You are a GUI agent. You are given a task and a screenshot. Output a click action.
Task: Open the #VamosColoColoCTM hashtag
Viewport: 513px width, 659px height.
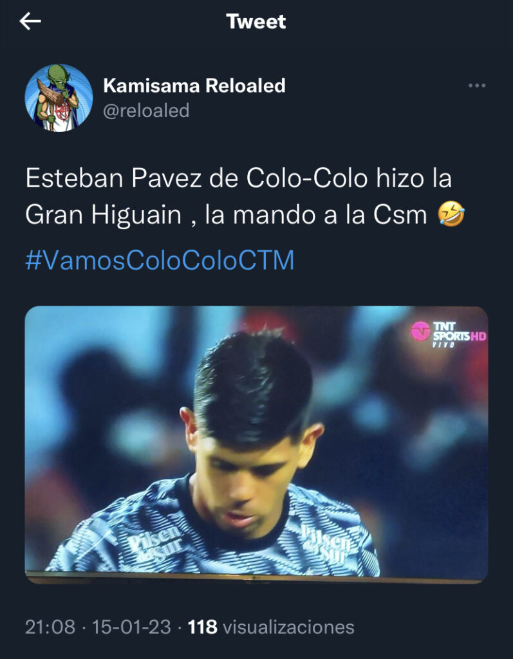[160, 260]
